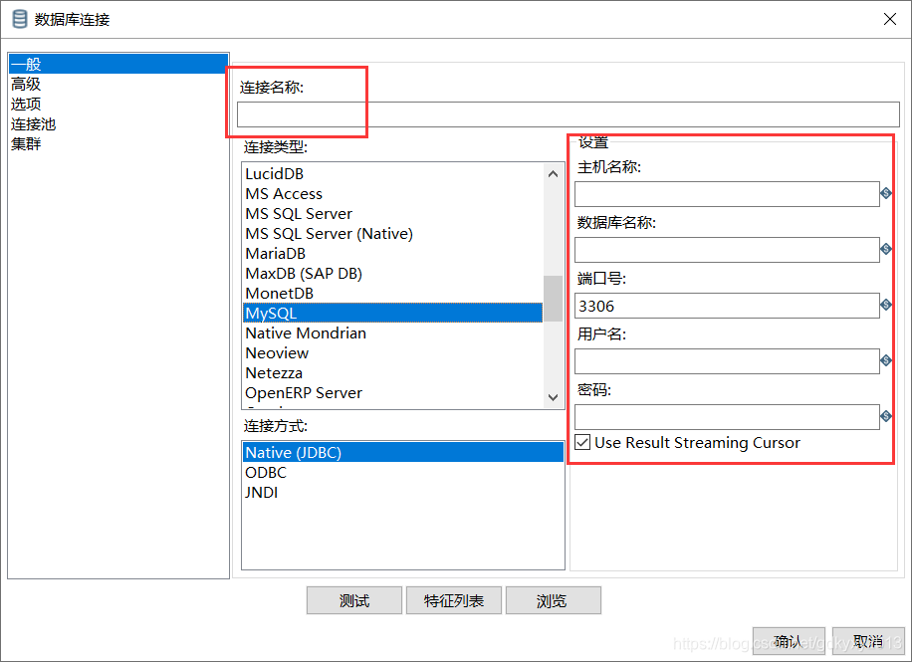This screenshot has width=912, height=662.
Task: Click the 特征列表 button
Action: click(x=454, y=600)
